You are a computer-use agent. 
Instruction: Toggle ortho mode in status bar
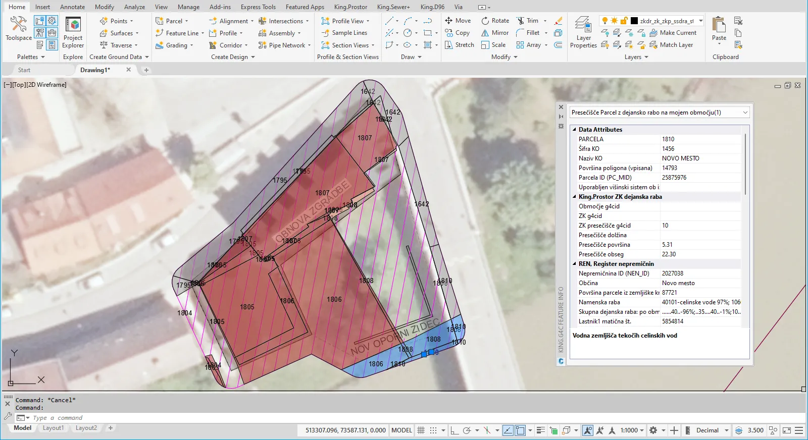[x=454, y=430]
